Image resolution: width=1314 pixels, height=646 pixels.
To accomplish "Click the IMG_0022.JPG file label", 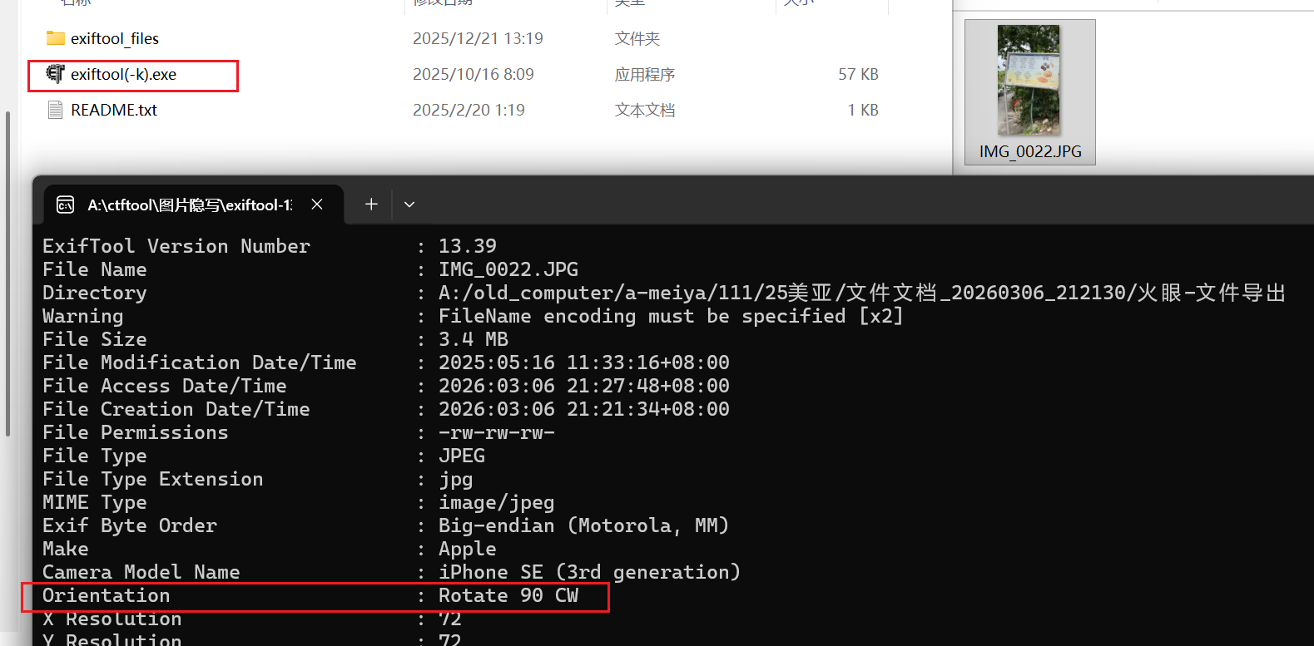I will click(x=1030, y=151).
